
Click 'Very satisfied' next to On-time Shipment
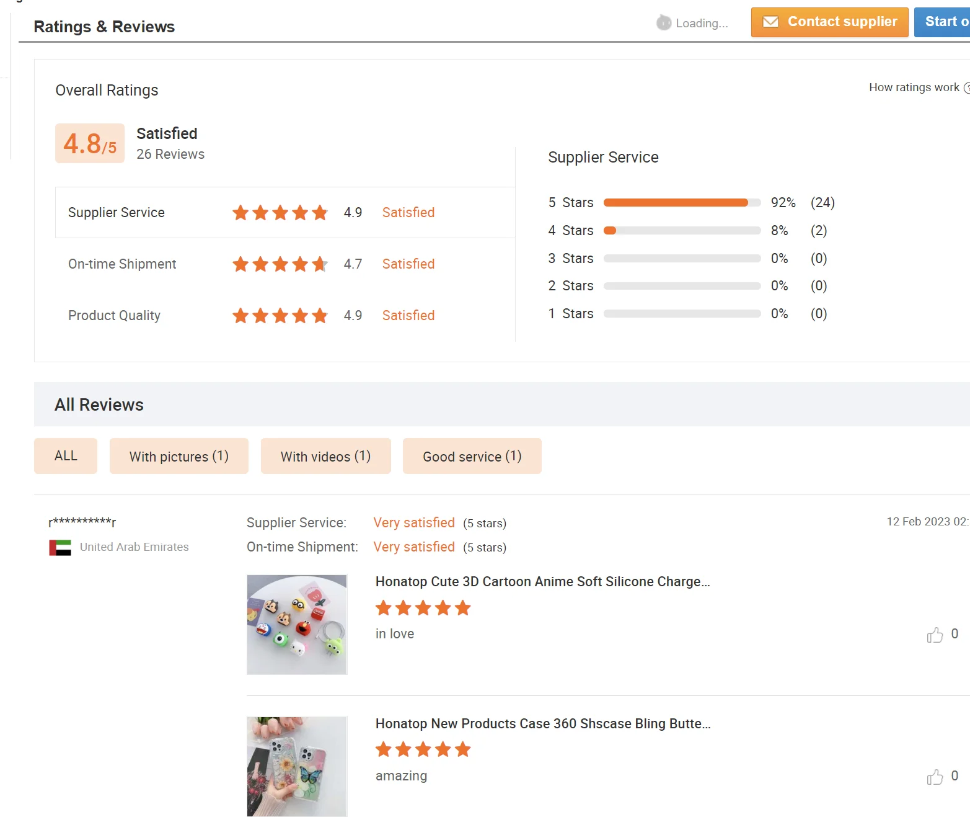tap(414, 547)
